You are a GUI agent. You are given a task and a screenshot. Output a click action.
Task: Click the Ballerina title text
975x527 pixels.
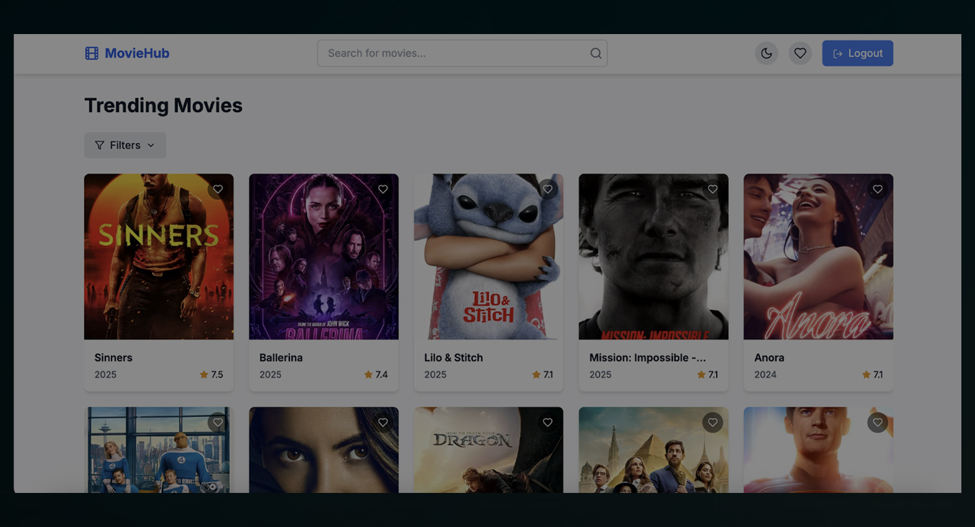(x=281, y=357)
